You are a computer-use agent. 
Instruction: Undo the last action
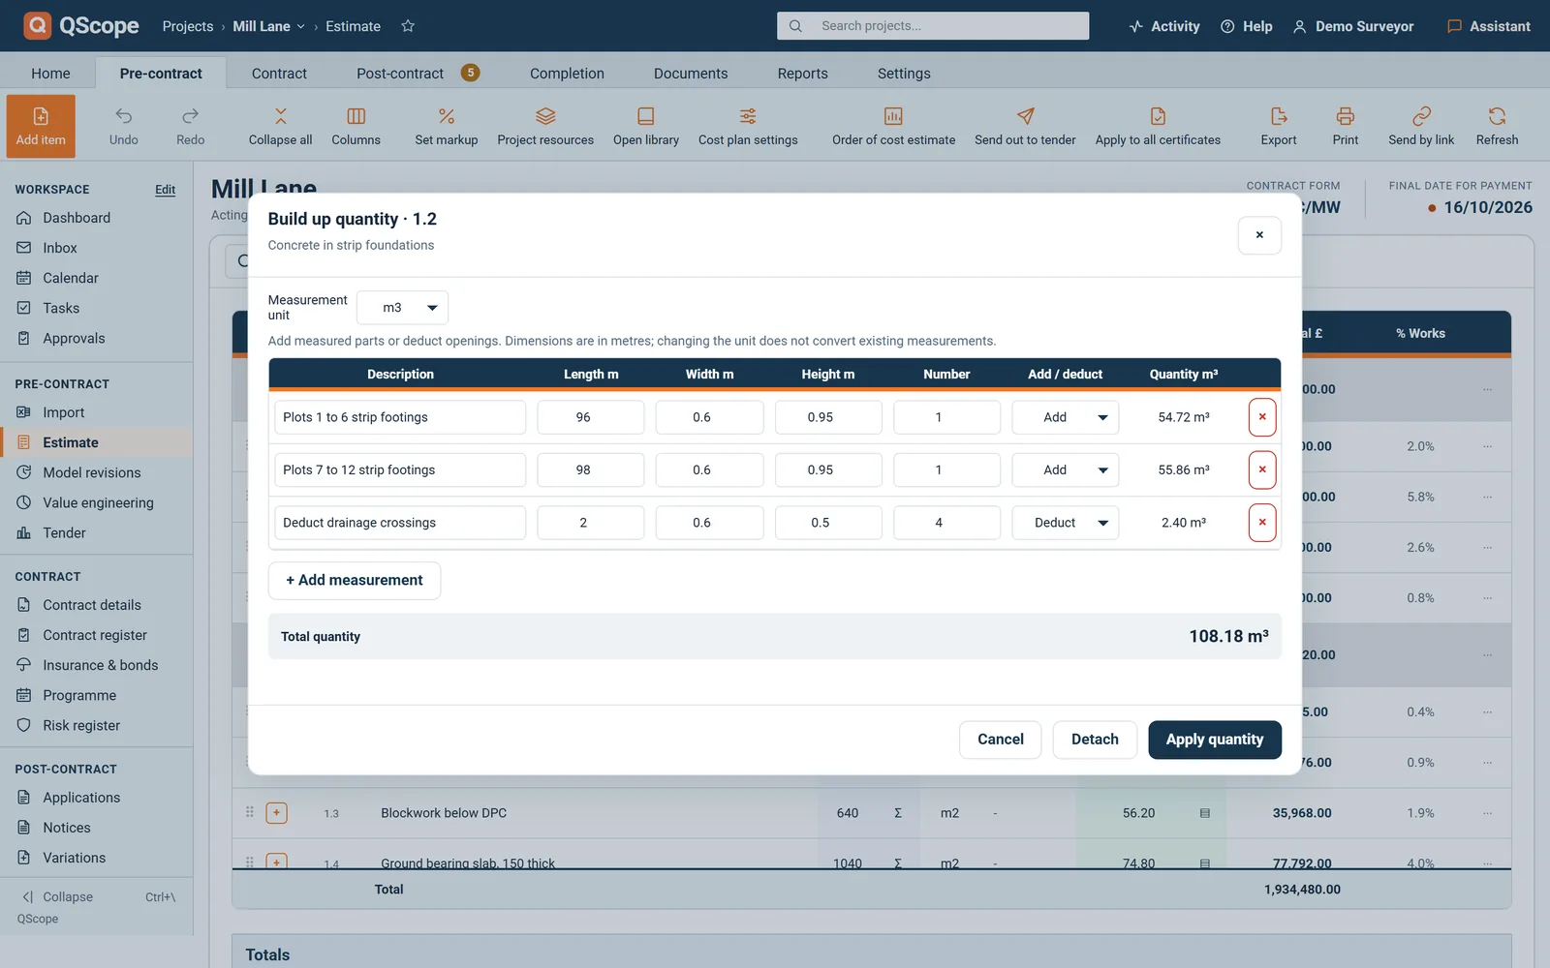(x=124, y=126)
